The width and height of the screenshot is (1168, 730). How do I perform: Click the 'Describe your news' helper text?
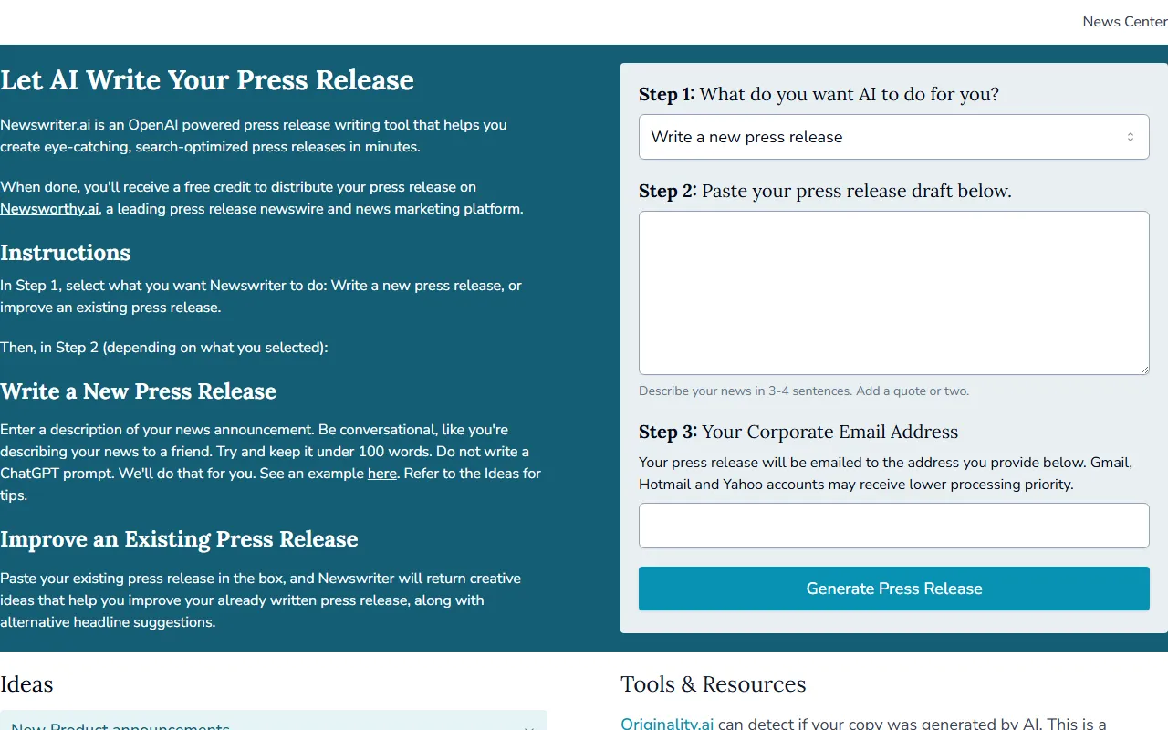pyautogui.click(x=803, y=391)
